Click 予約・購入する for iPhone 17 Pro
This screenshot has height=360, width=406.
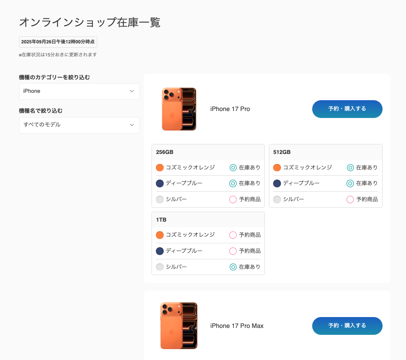tap(347, 109)
